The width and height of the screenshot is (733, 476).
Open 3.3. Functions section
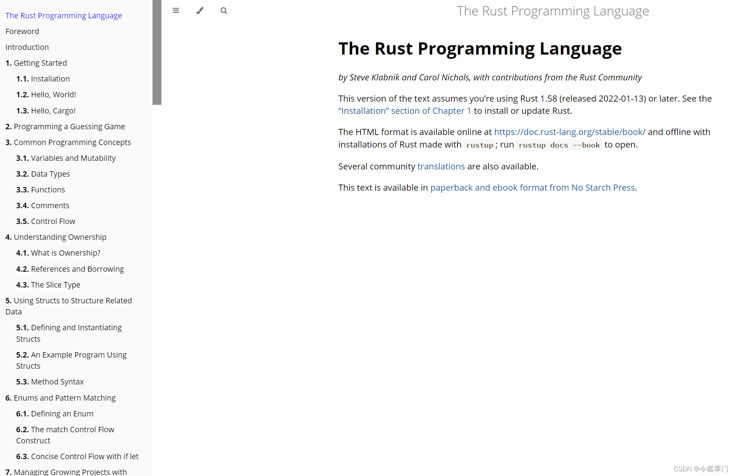point(41,190)
